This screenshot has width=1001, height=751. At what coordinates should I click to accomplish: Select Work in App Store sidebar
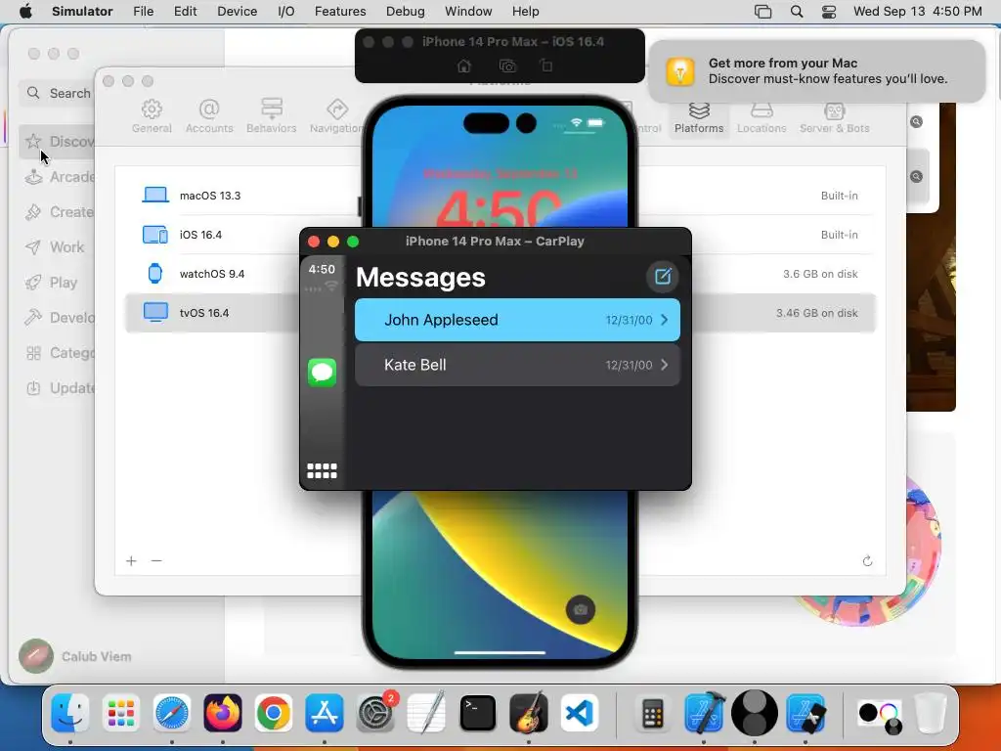[55, 247]
